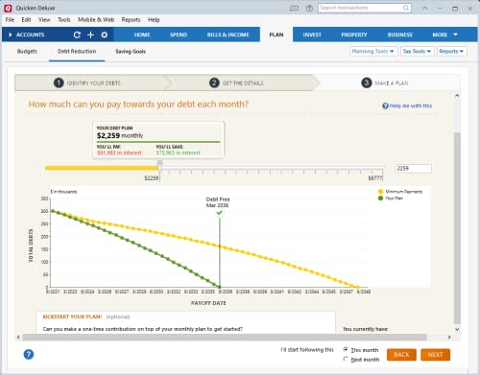Click the horizontal scrollbar left arrow
Viewport: 480px width, 375px height.
(18, 337)
